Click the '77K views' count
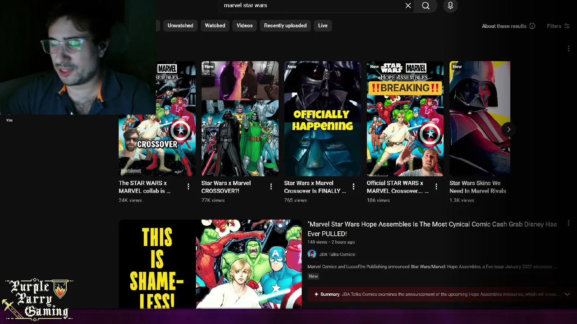Viewport: 577px width, 324px height. click(x=213, y=200)
